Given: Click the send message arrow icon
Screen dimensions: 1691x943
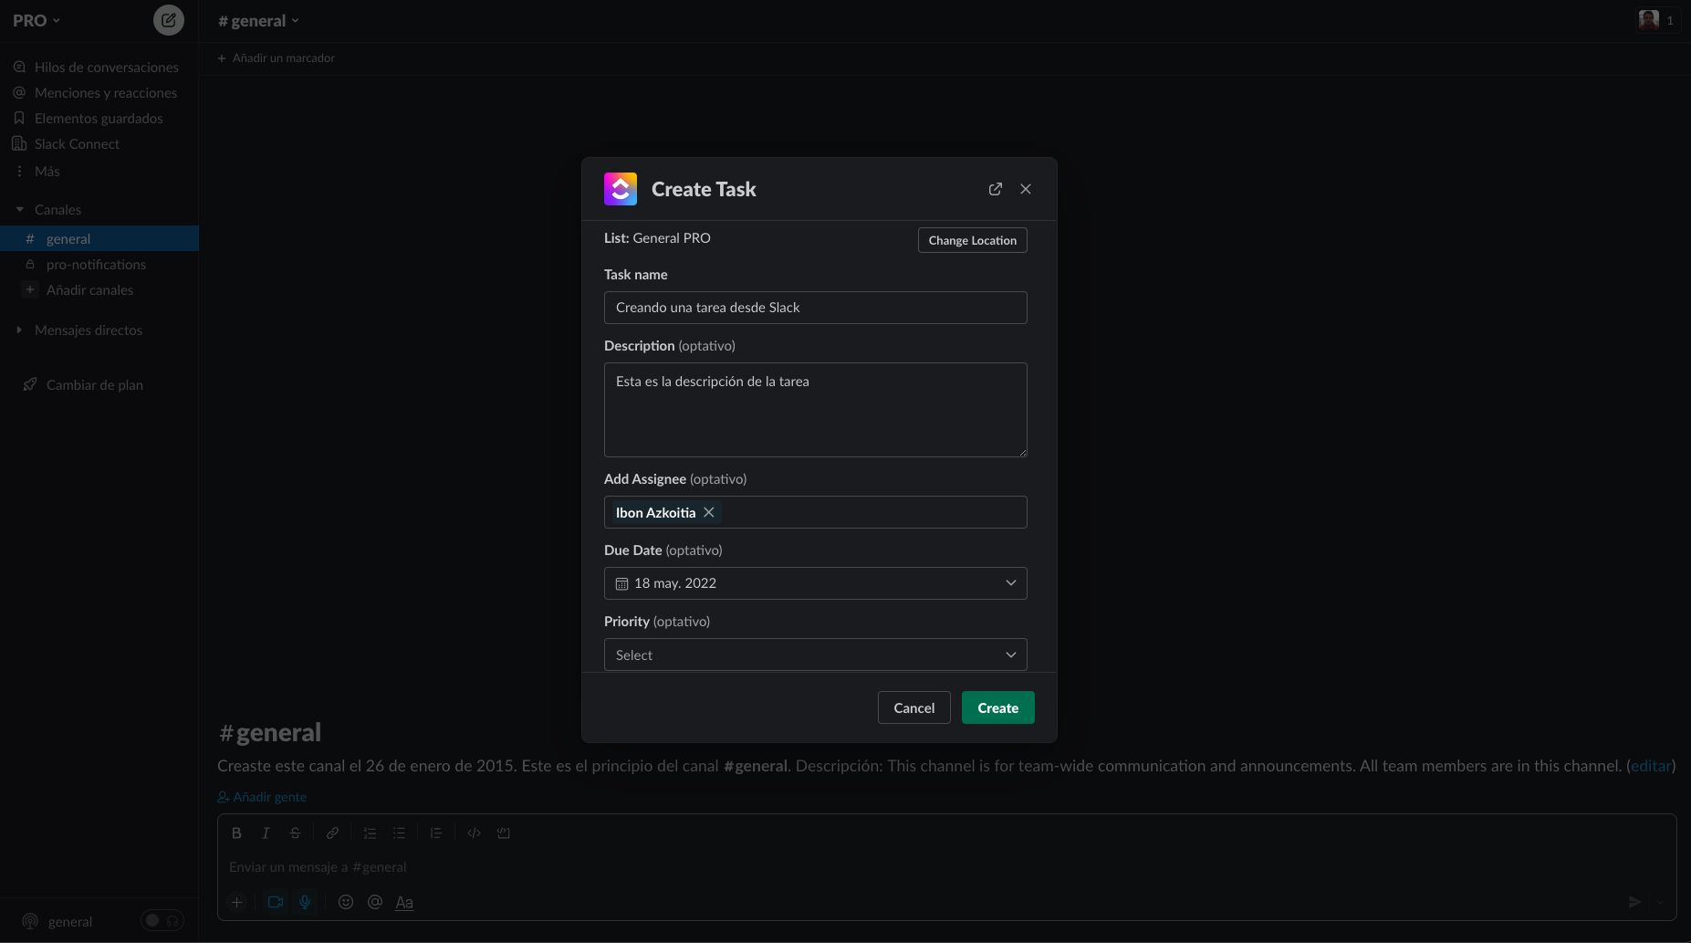Looking at the screenshot, I should [1634, 902].
